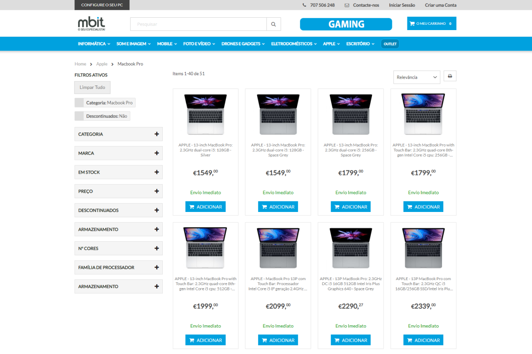Image resolution: width=532 pixels, height=354 pixels.
Task: Click the search magnifier icon
Action: click(274, 24)
